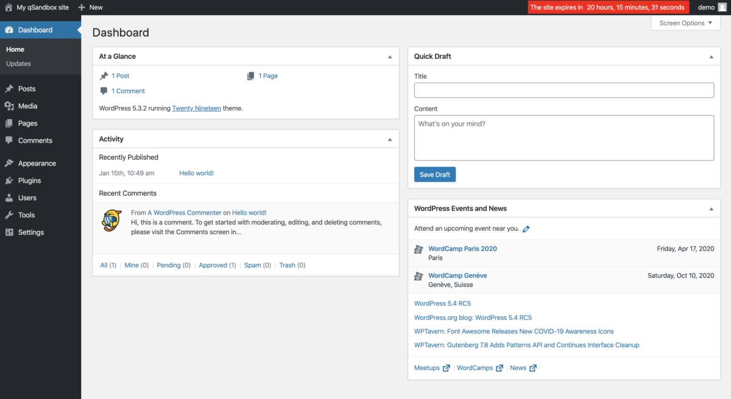
Task: Click the Tools wrench icon in sidebar
Action: (x=9, y=215)
